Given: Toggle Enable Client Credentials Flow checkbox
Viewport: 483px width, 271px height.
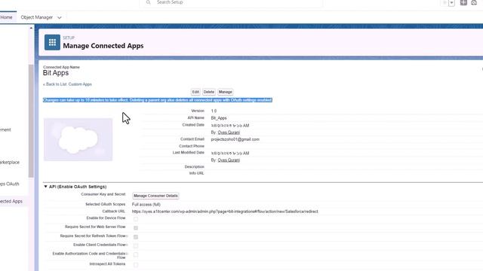Looking at the screenshot, I should 136,246.
